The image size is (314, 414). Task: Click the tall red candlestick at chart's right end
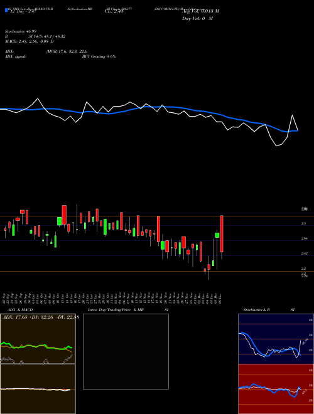222,234
